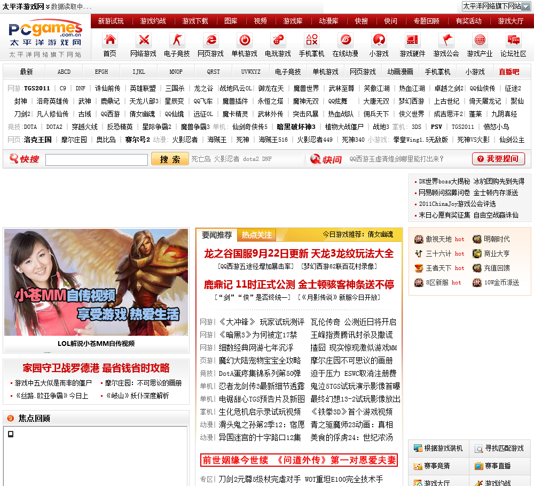This screenshot has height=486, width=534.
Task: Open the 游戏硬件 monitor icon
Action: tap(412, 40)
